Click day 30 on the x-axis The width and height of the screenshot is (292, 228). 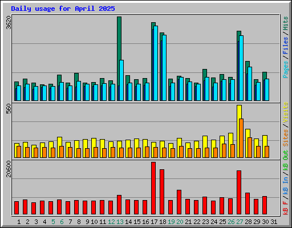pyautogui.click(x=265, y=222)
